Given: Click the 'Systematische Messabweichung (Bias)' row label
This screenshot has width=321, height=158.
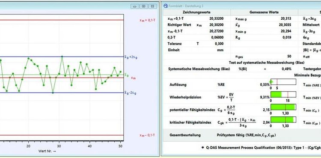Looking at the screenshot, I should [x=199, y=69].
